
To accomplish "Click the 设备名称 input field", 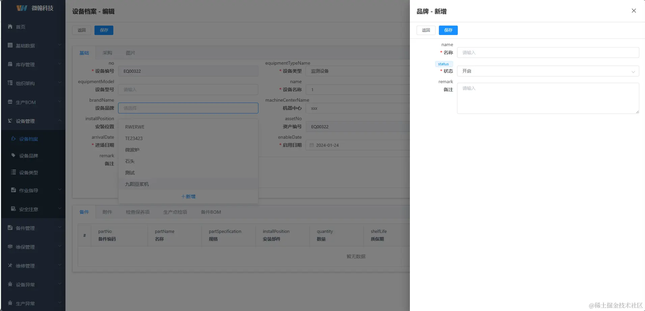I will click(x=358, y=90).
